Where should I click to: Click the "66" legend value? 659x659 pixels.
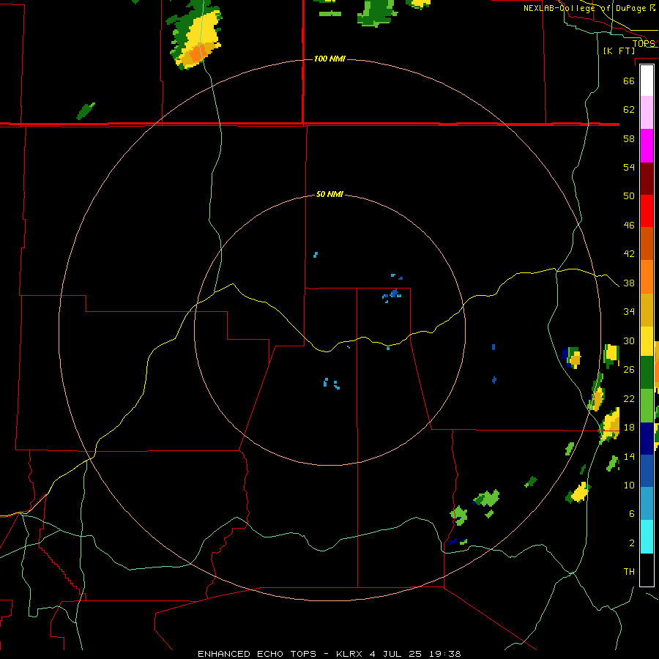click(x=629, y=81)
